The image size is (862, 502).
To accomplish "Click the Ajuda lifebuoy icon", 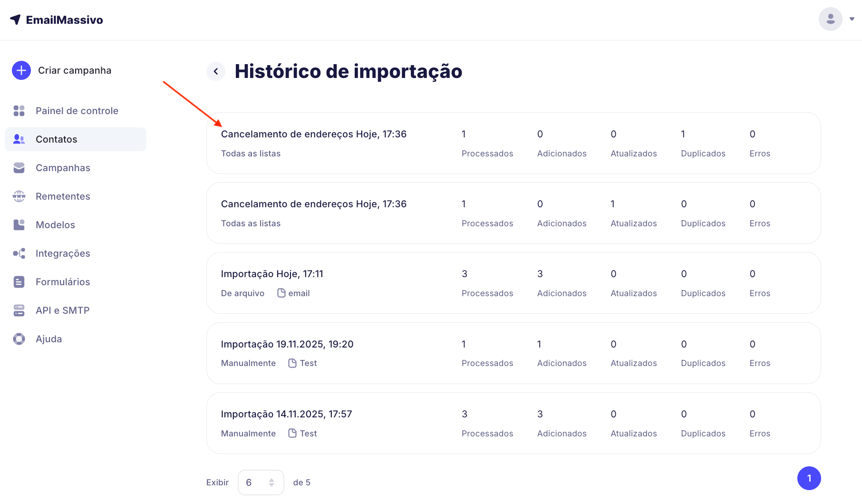I will [x=19, y=339].
